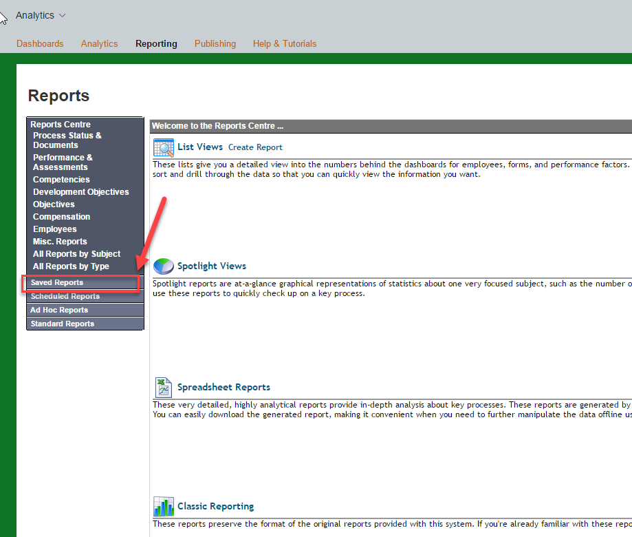Open Development Objectives reports
This screenshot has width=632, height=537.
click(x=81, y=192)
